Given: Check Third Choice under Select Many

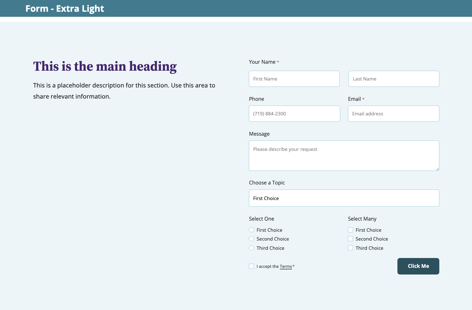Looking at the screenshot, I should 350,248.
